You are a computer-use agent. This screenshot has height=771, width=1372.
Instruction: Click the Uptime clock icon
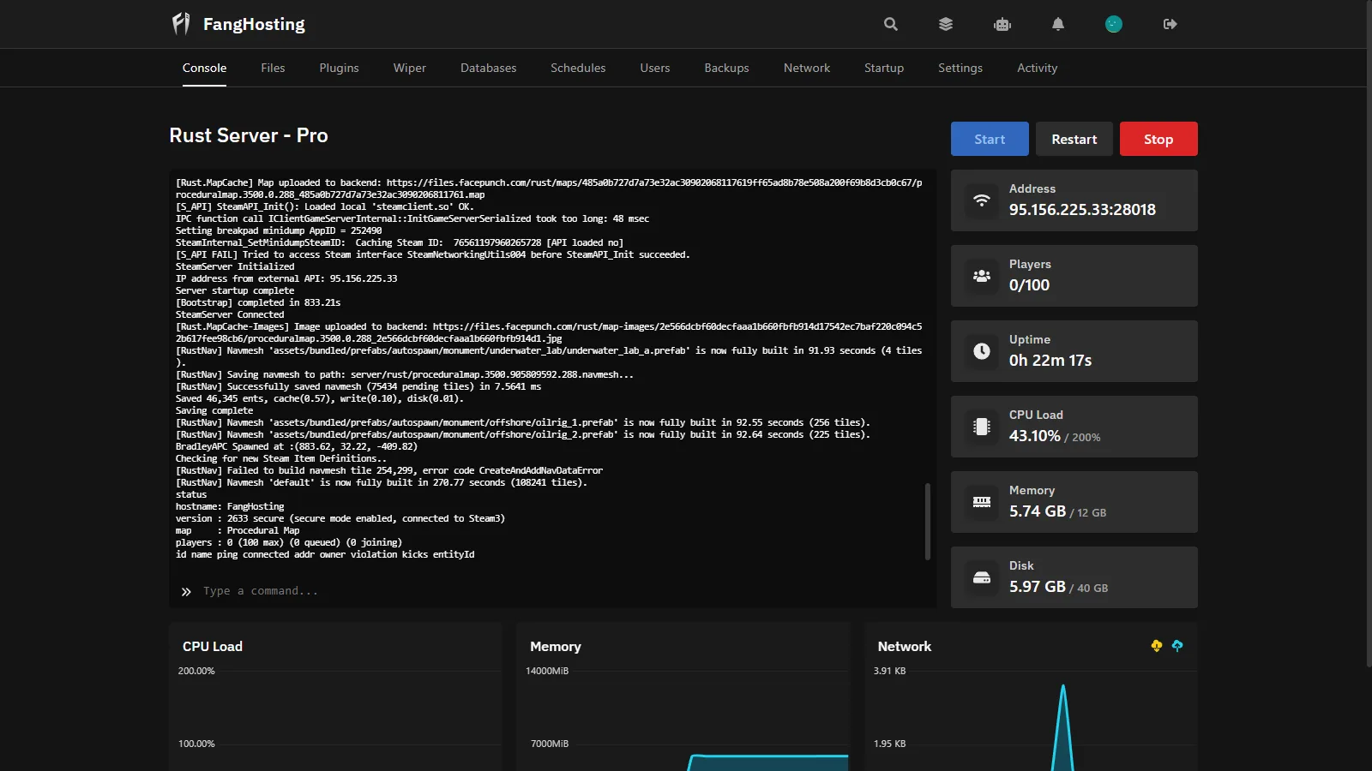click(982, 351)
